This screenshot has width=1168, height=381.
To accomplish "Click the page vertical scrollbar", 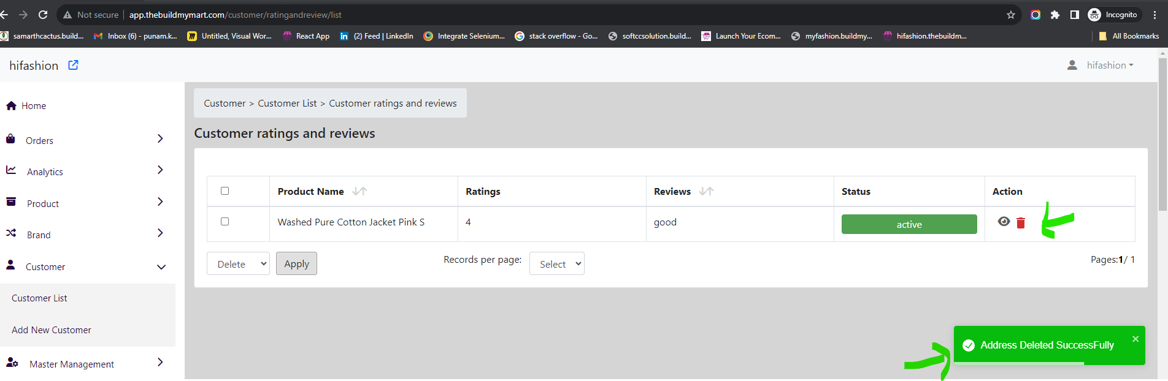I will pyautogui.click(x=1162, y=134).
